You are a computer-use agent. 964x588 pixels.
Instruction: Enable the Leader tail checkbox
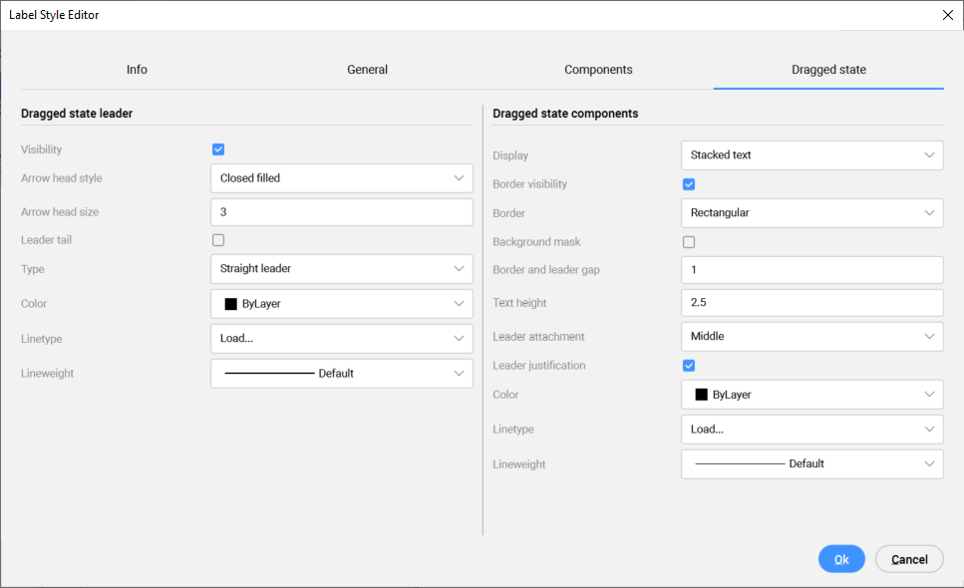pyautogui.click(x=218, y=240)
